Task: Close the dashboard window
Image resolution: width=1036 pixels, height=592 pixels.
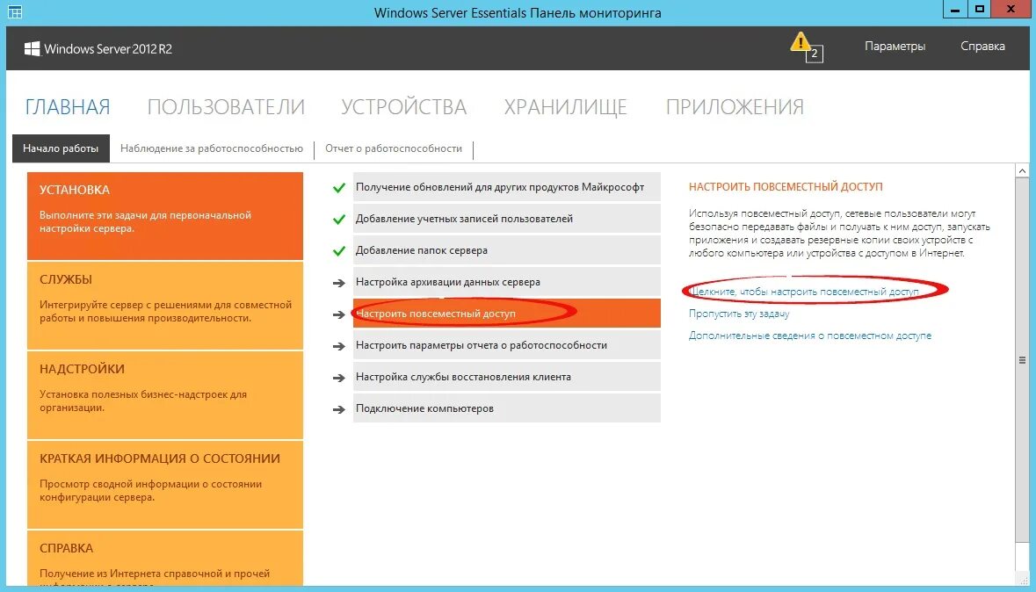Action: tap(1011, 10)
